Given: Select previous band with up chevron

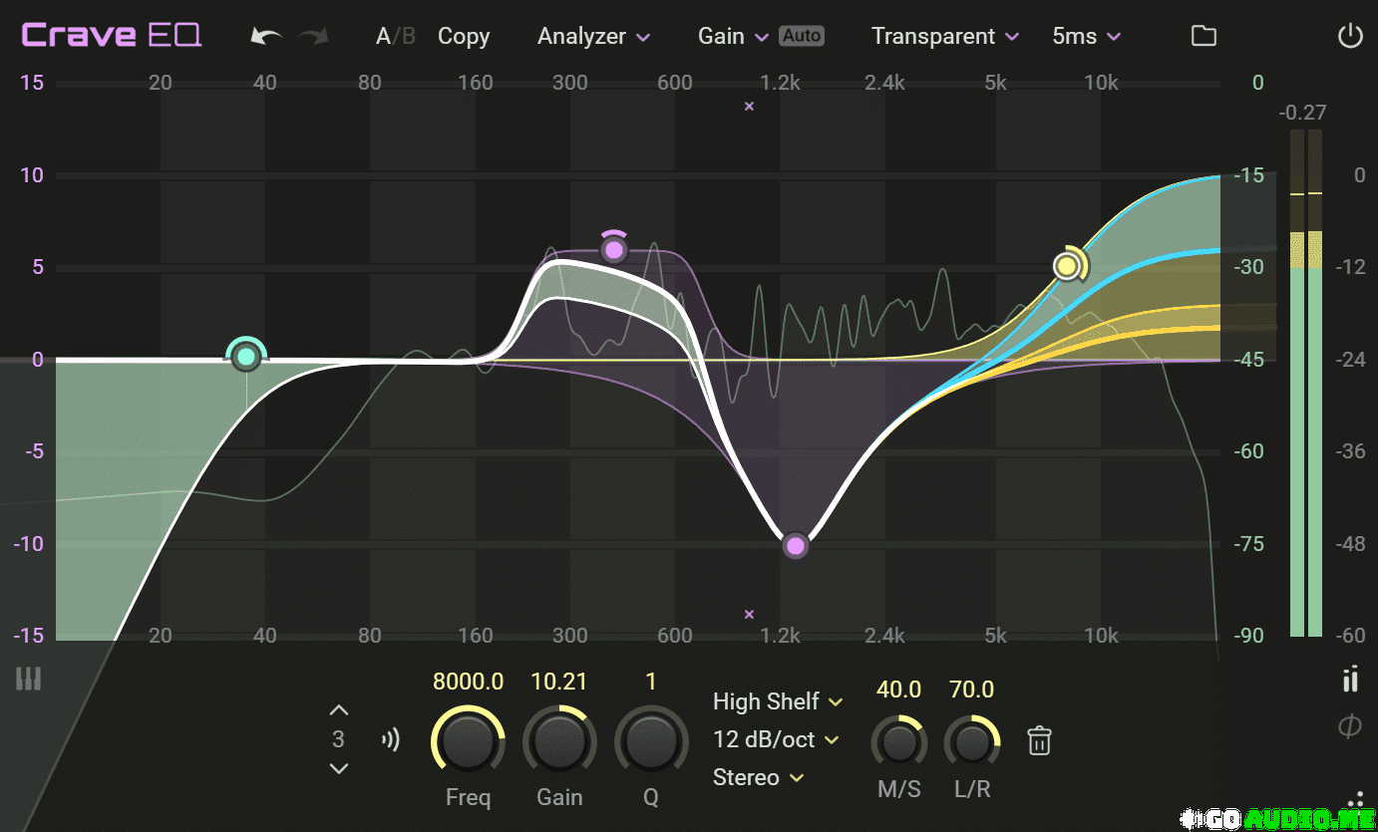Looking at the screenshot, I should click(339, 710).
